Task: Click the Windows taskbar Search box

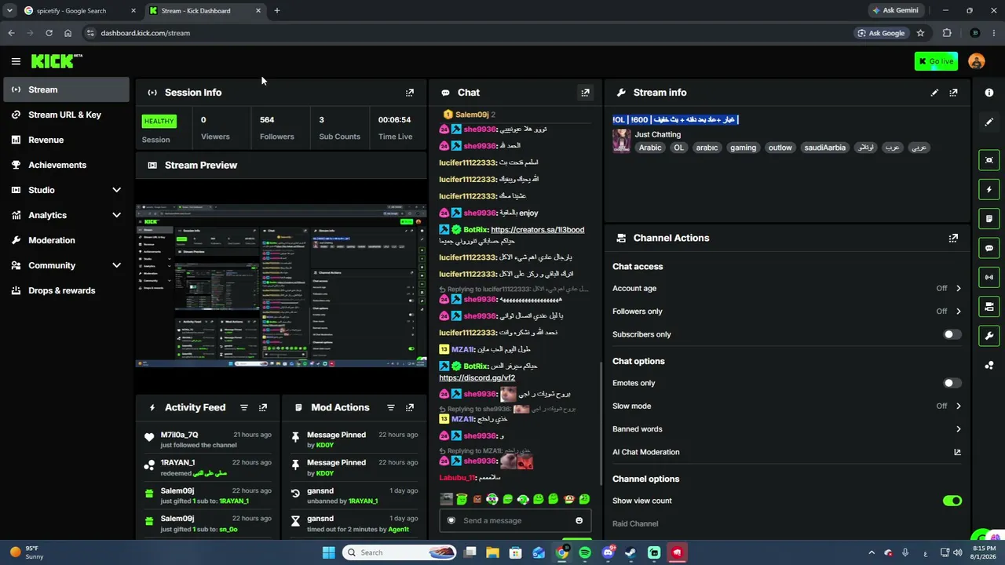Action: coord(400,552)
